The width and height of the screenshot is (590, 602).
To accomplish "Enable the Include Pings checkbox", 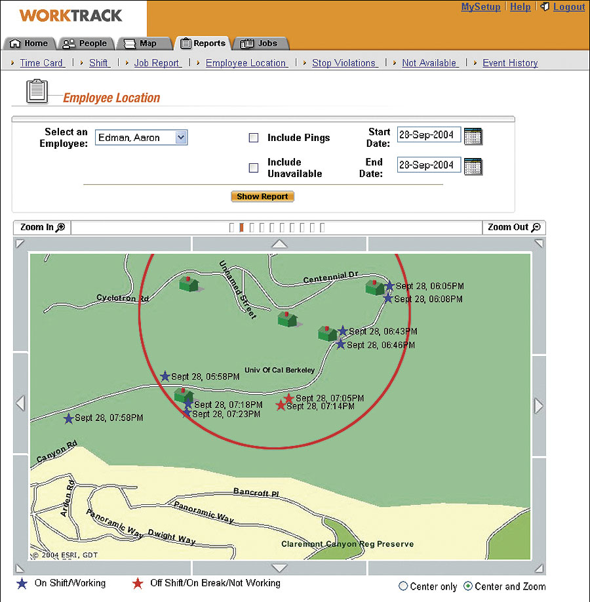I will [254, 138].
